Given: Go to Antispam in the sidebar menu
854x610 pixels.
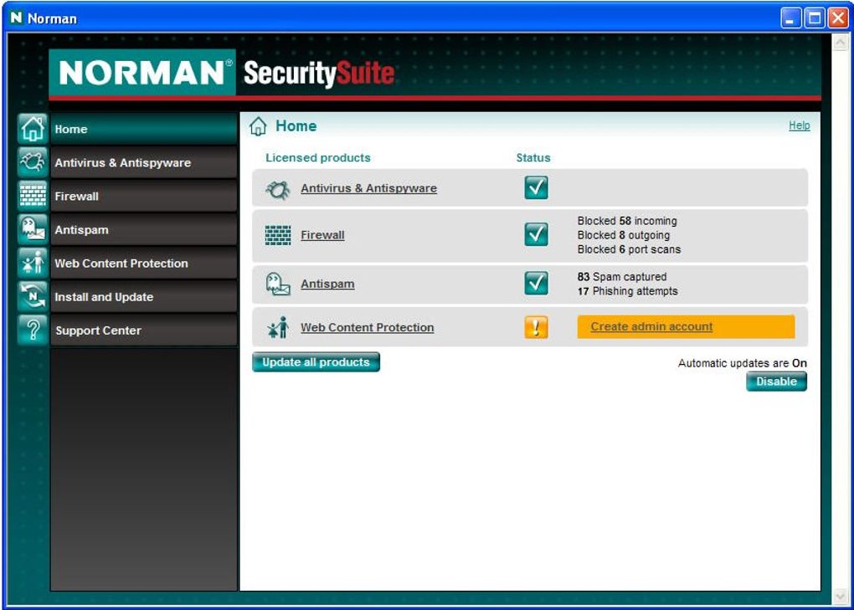Looking at the screenshot, I should [143, 230].
